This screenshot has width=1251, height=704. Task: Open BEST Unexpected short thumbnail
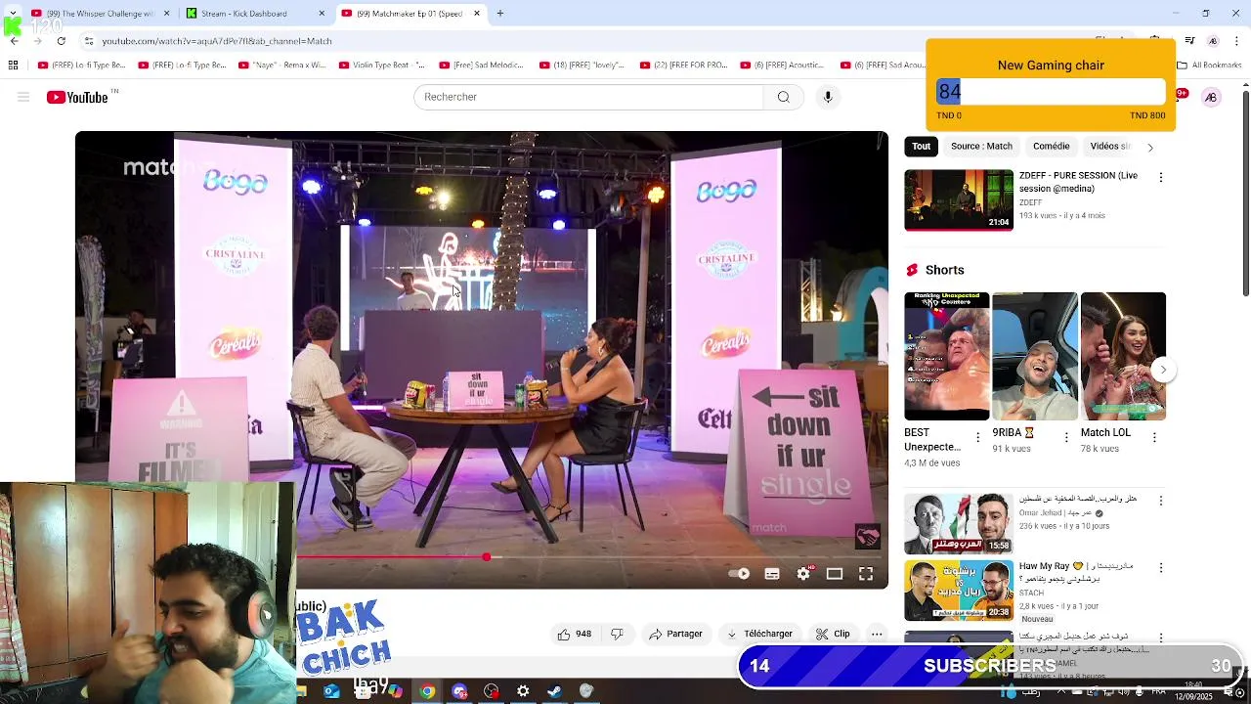946,356
